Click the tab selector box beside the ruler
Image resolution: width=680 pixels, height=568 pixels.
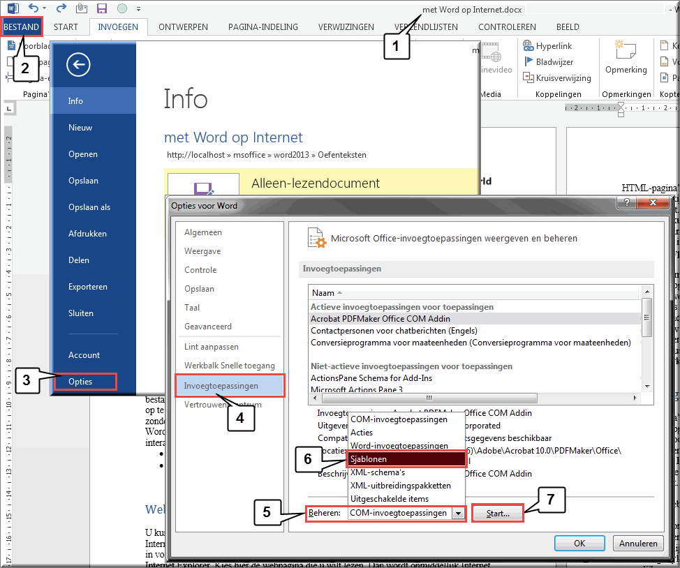[x=9, y=108]
